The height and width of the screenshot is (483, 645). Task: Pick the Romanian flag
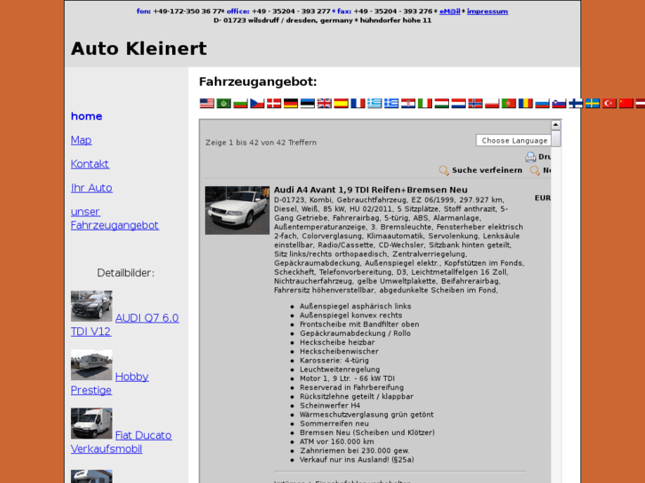pos(525,103)
